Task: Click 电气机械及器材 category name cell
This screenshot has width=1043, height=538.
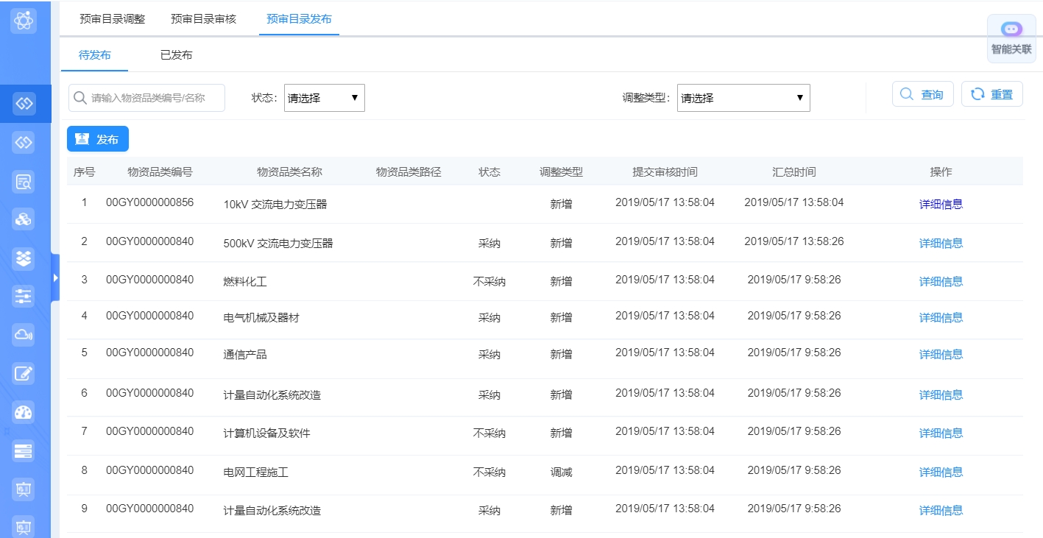Action: [x=261, y=317]
